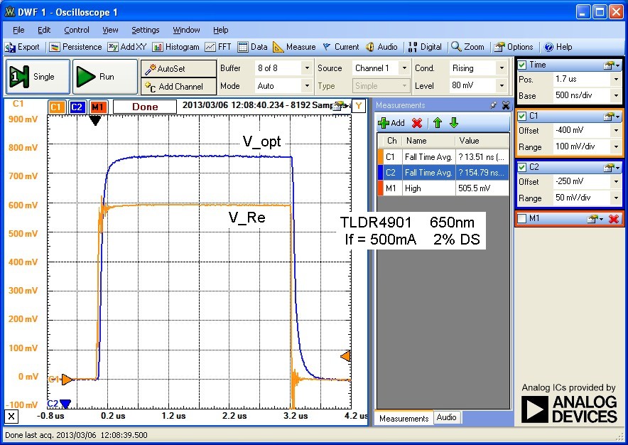Remove the M1 channel using its red X
The width and height of the screenshot is (628, 445).
pyautogui.click(x=613, y=219)
